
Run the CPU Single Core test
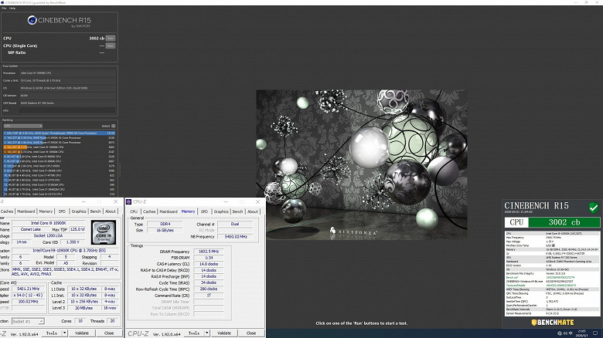[x=111, y=45]
